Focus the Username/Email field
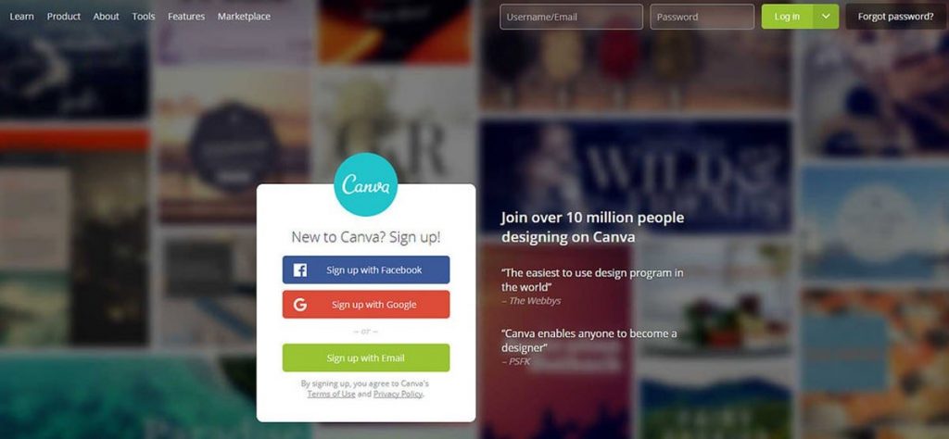The height and width of the screenshot is (439, 949). [571, 17]
